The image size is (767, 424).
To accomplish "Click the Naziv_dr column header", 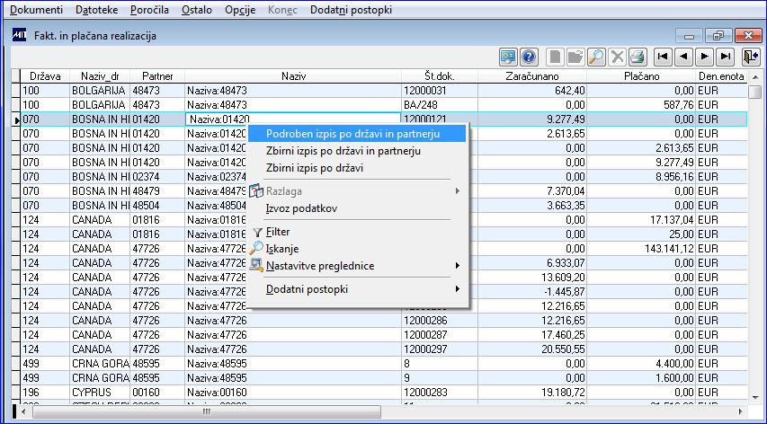I will pyautogui.click(x=100, y=76).
